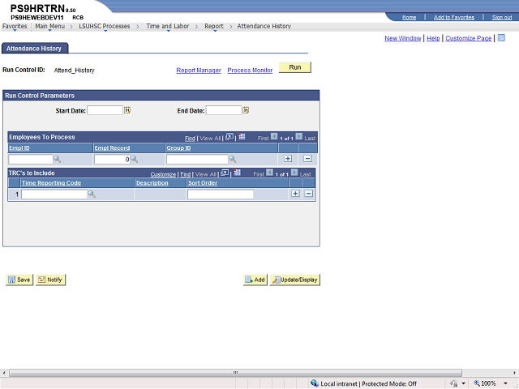Click the Empl ID lookup magnifier
The image size is (519, 389).
pyautogui.click(x=58, y=160)
